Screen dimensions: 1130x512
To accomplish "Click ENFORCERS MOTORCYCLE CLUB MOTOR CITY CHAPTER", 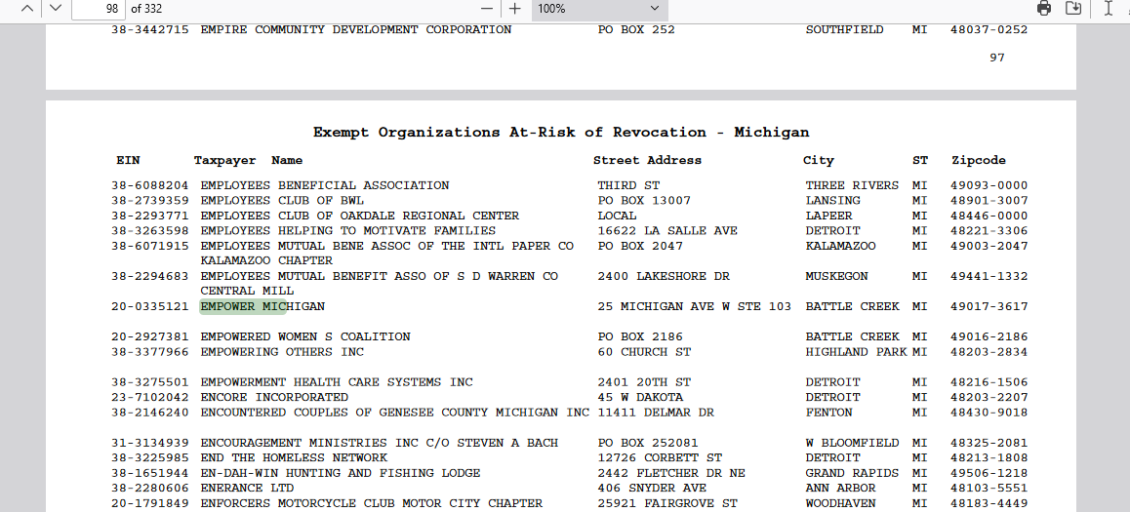I will [x=371, y=503].
